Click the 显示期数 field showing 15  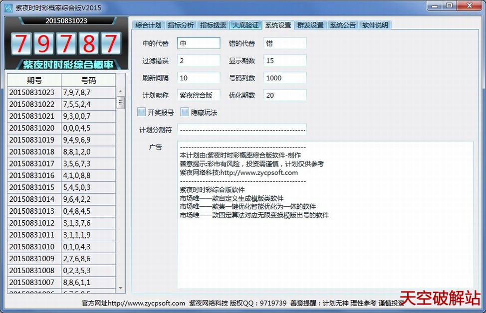tap(284, 60)
